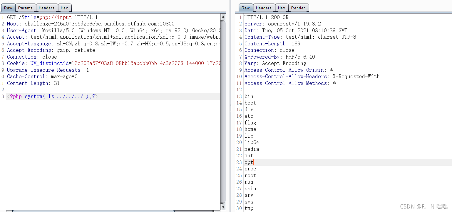
Task: Click the 'bin' directory entry in response
Action: 249,96
